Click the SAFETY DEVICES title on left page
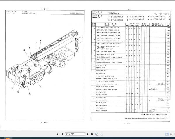 (x=29, y=13)
